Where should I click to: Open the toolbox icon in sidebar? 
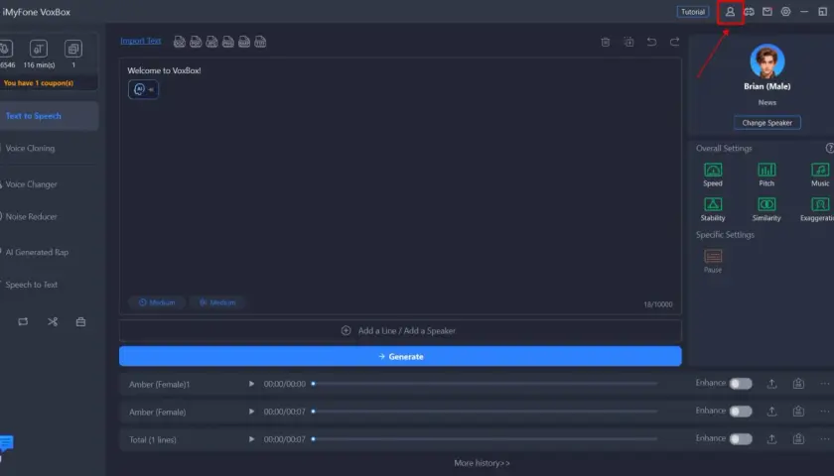80,322
